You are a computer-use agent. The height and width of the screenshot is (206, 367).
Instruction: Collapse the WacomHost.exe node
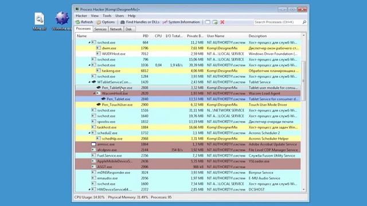(x=94, y=93)
